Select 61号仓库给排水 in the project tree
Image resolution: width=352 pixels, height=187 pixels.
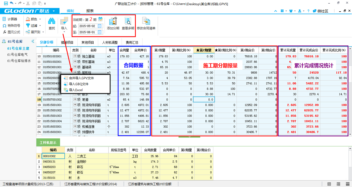pos(19,61)
